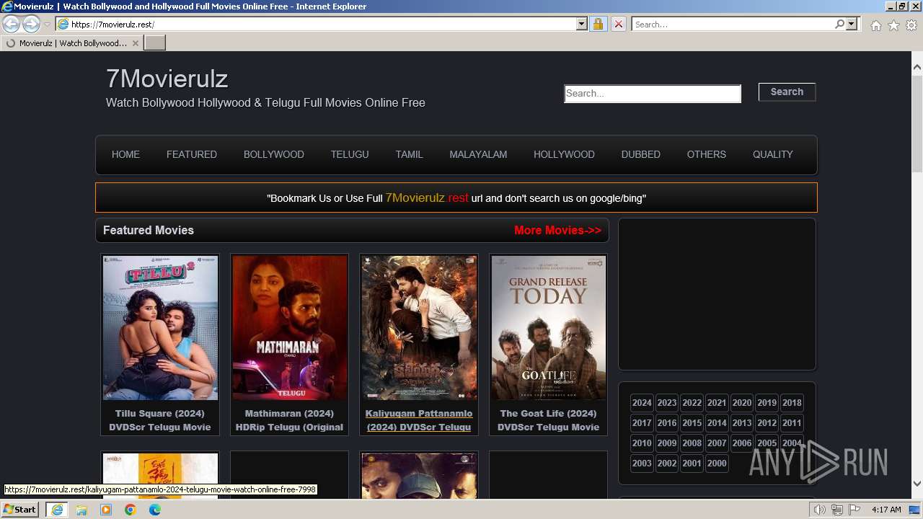Open the Windows Start menu
This screenshot has width=923, height=519.
click(x=20, y=510)
